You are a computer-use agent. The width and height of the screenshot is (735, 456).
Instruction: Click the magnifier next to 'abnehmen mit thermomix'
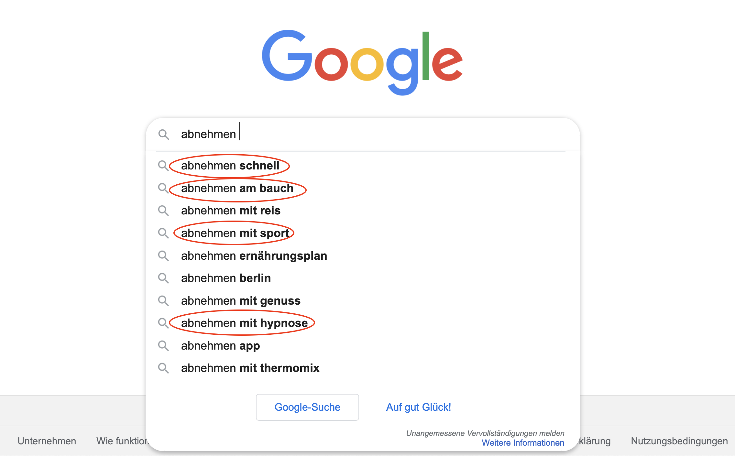click(164, 368)
